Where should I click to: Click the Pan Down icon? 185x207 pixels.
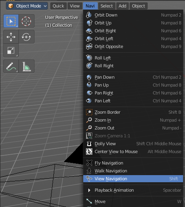[x=89, y=77]
